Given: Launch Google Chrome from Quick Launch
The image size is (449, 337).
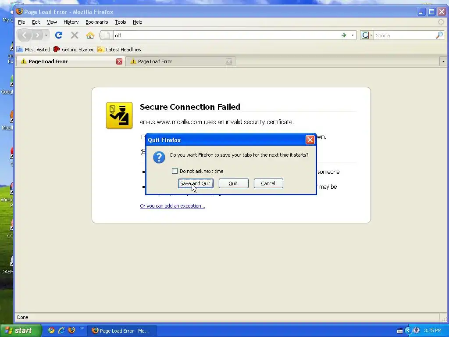Looking at the screenshot, I should [x=51, y=330].
